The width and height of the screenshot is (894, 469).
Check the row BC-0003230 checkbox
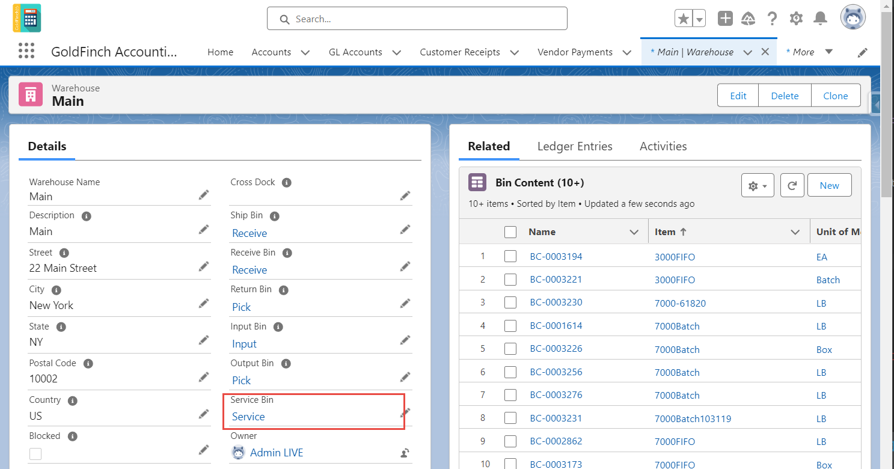pos(510,302)
